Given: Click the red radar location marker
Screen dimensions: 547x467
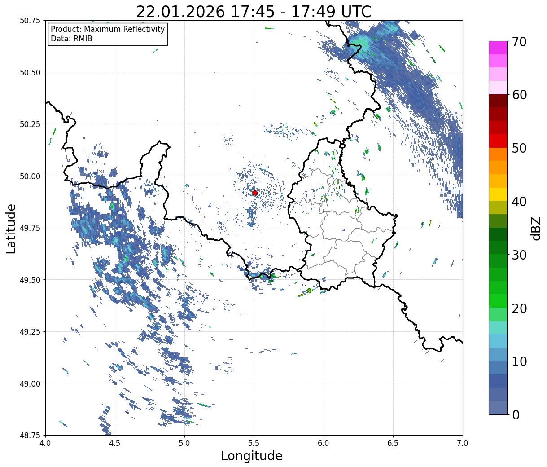Looking at the screenshot, I should [255, 193].
